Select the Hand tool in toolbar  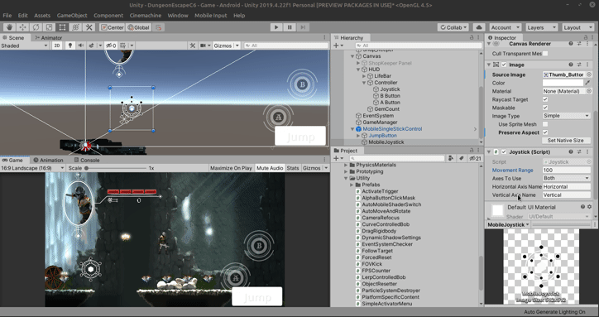pyautogui.click(x=10, y=27)
